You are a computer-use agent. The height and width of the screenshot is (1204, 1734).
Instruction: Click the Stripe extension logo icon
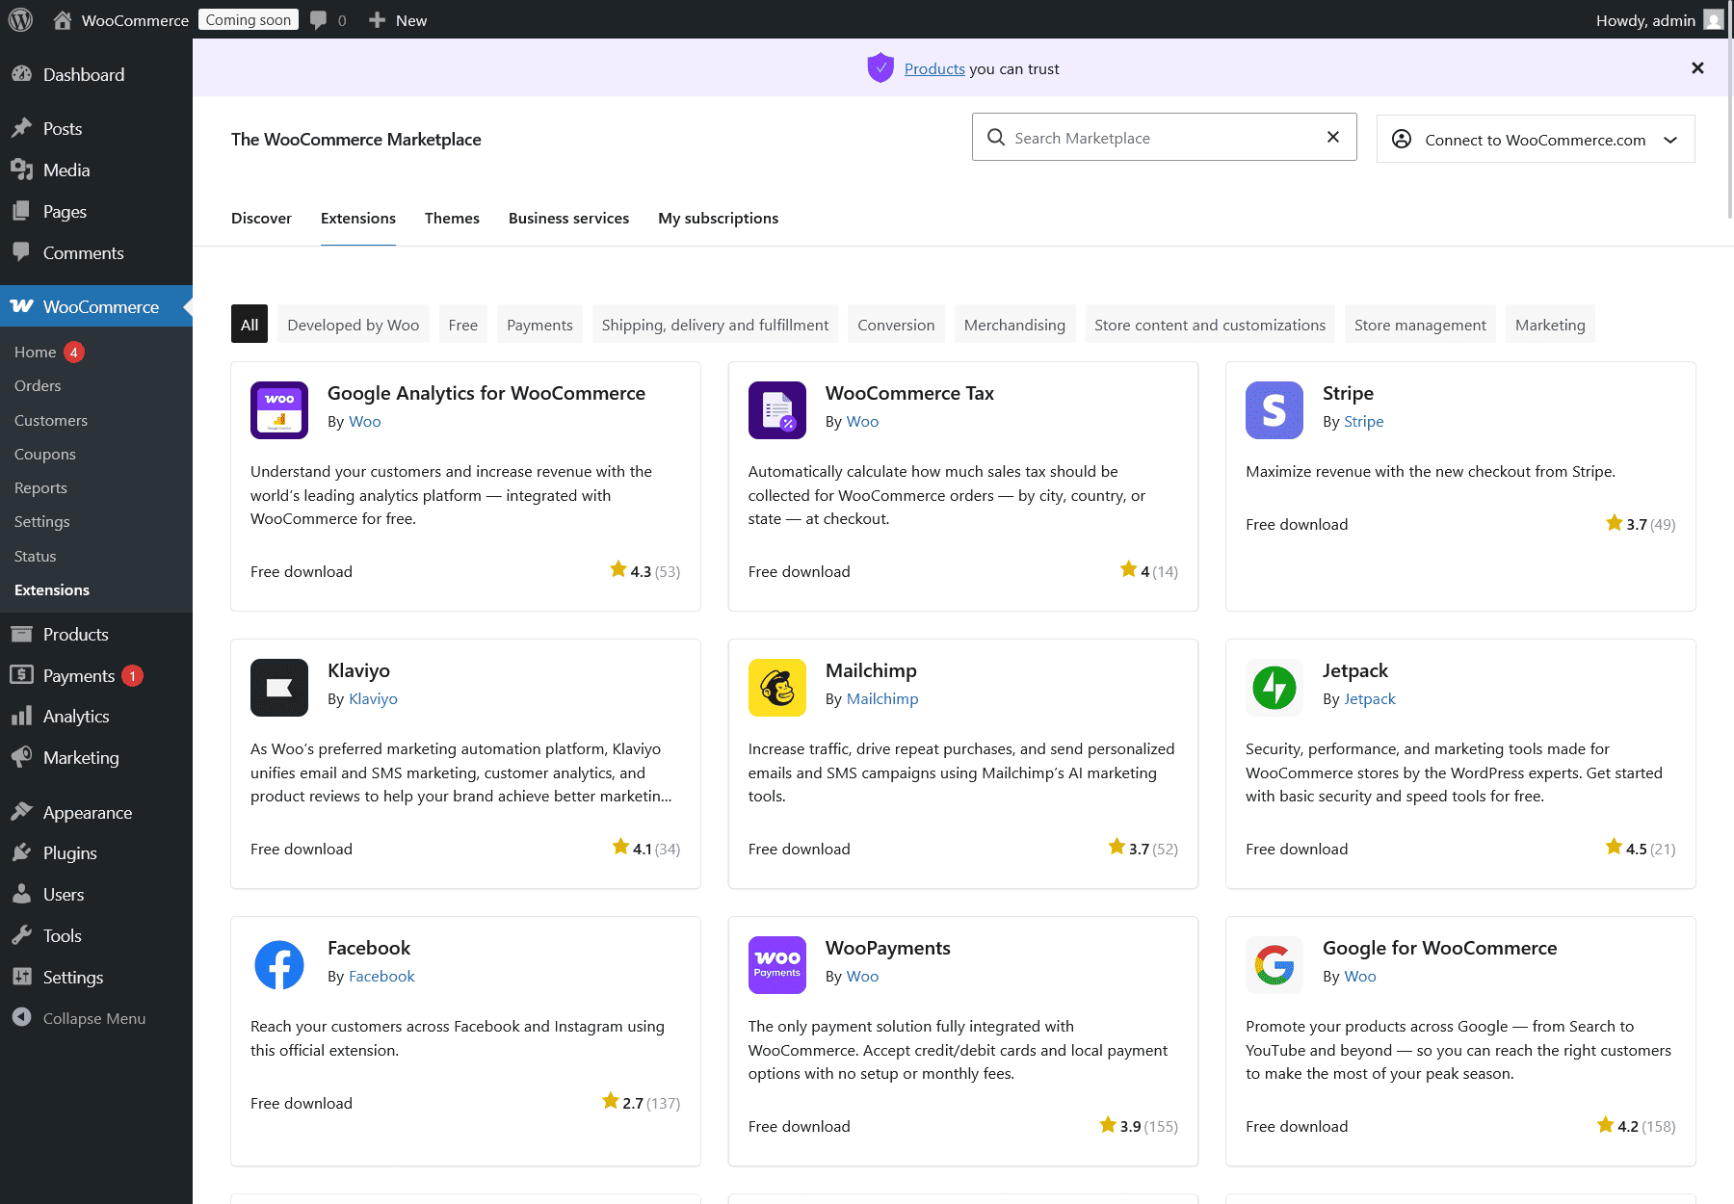click(1274, 410)
